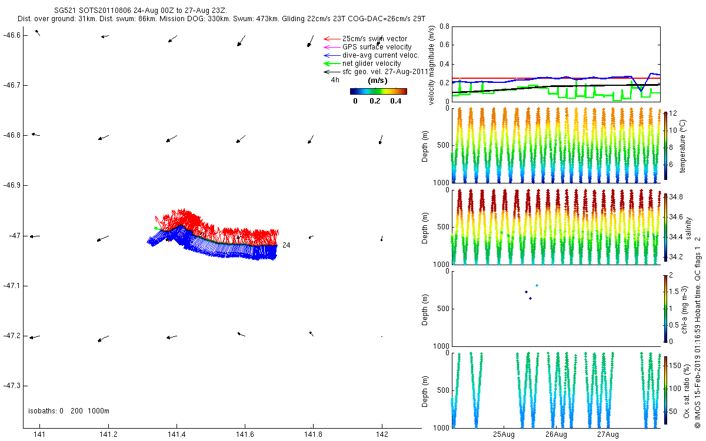
Task: Click the 'Ox. sat. ratio (%)' colorbar label
Action: click(x=687, y=390)
